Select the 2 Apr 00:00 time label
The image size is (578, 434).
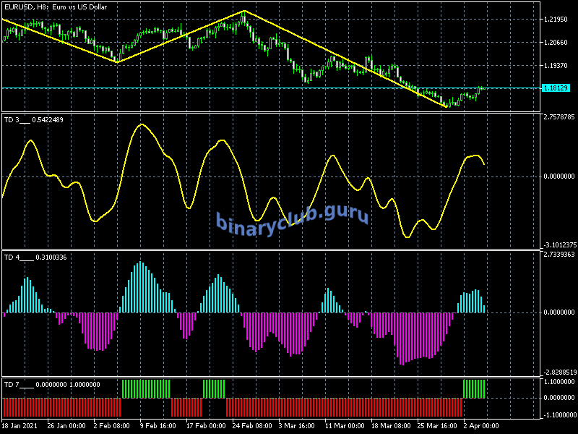pos(479,425)
